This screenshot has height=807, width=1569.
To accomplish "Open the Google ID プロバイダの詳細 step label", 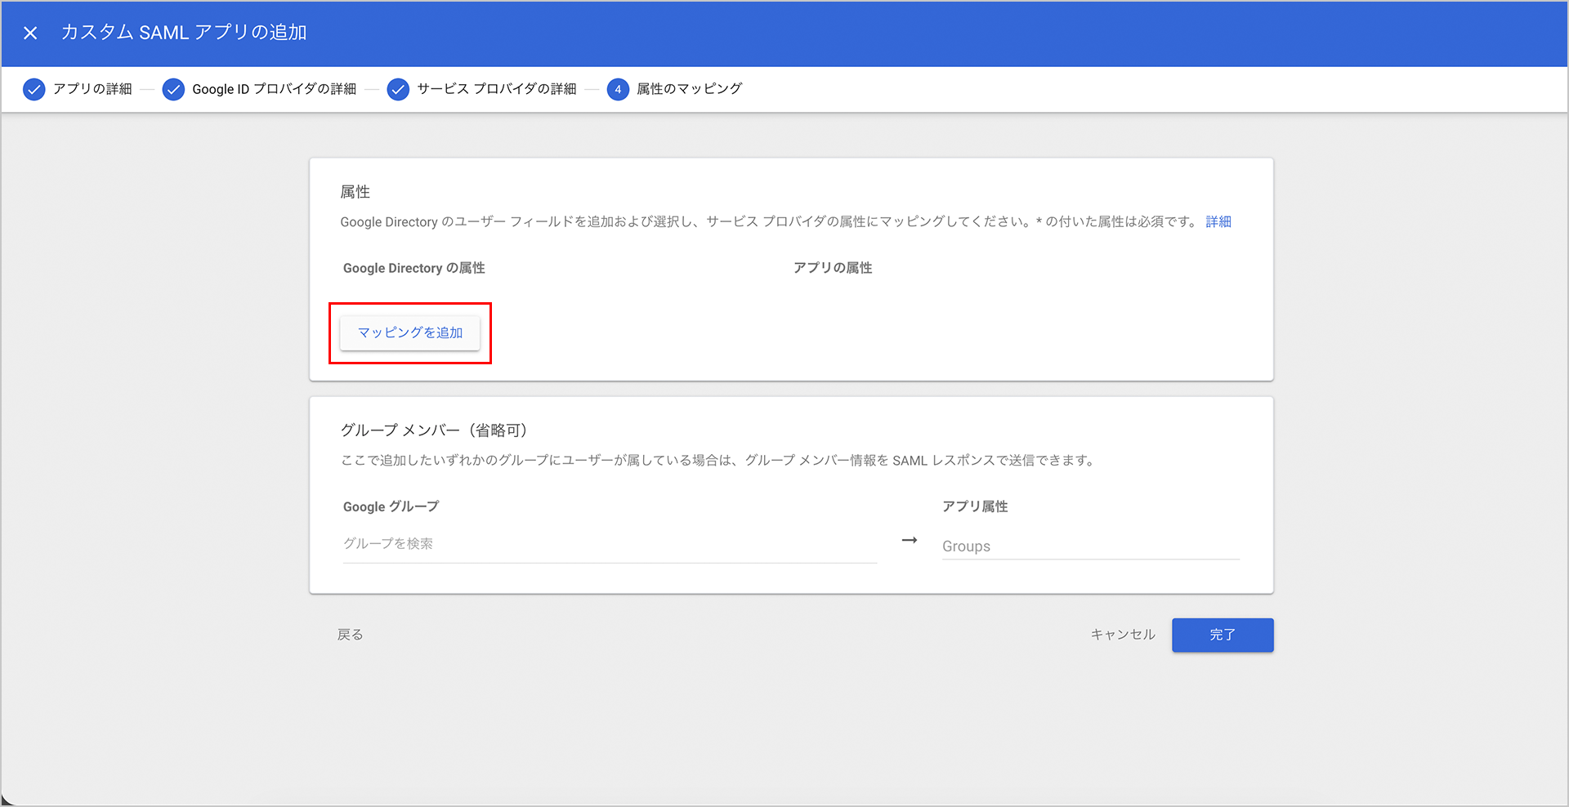I will coord(274,89).
